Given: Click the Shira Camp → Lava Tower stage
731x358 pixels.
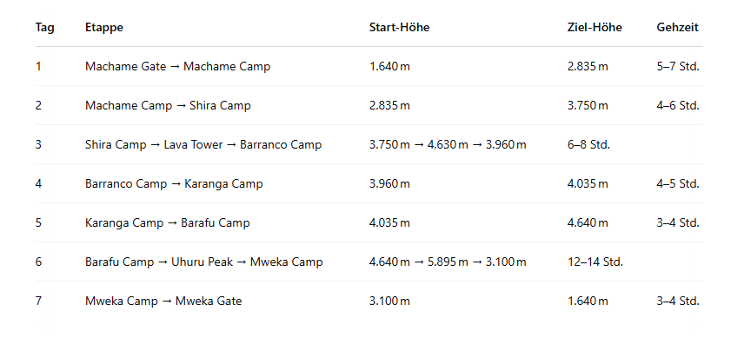Looking at the screenshot, I should tap(203, 144).
